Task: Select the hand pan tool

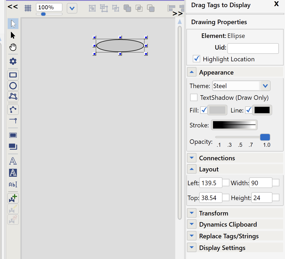Action: (x=13, y=48)
